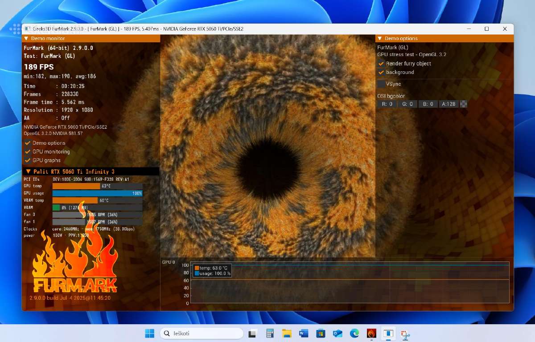Viewport: 535px width, 342px height.
Task: Click "min:182, max:190, avg:186" text
Action: tap(60, 77)
